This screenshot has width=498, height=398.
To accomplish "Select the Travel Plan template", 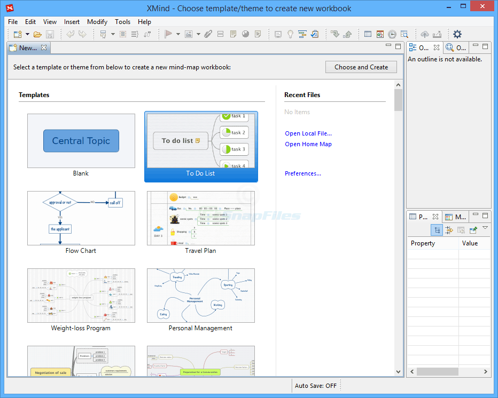I will pos(201,218).
